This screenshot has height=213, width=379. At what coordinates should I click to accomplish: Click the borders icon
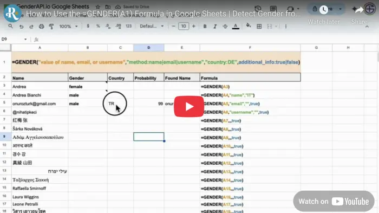point(259,27)
